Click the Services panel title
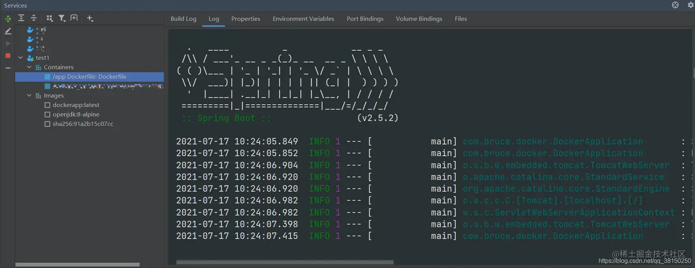 pos(16,5)
